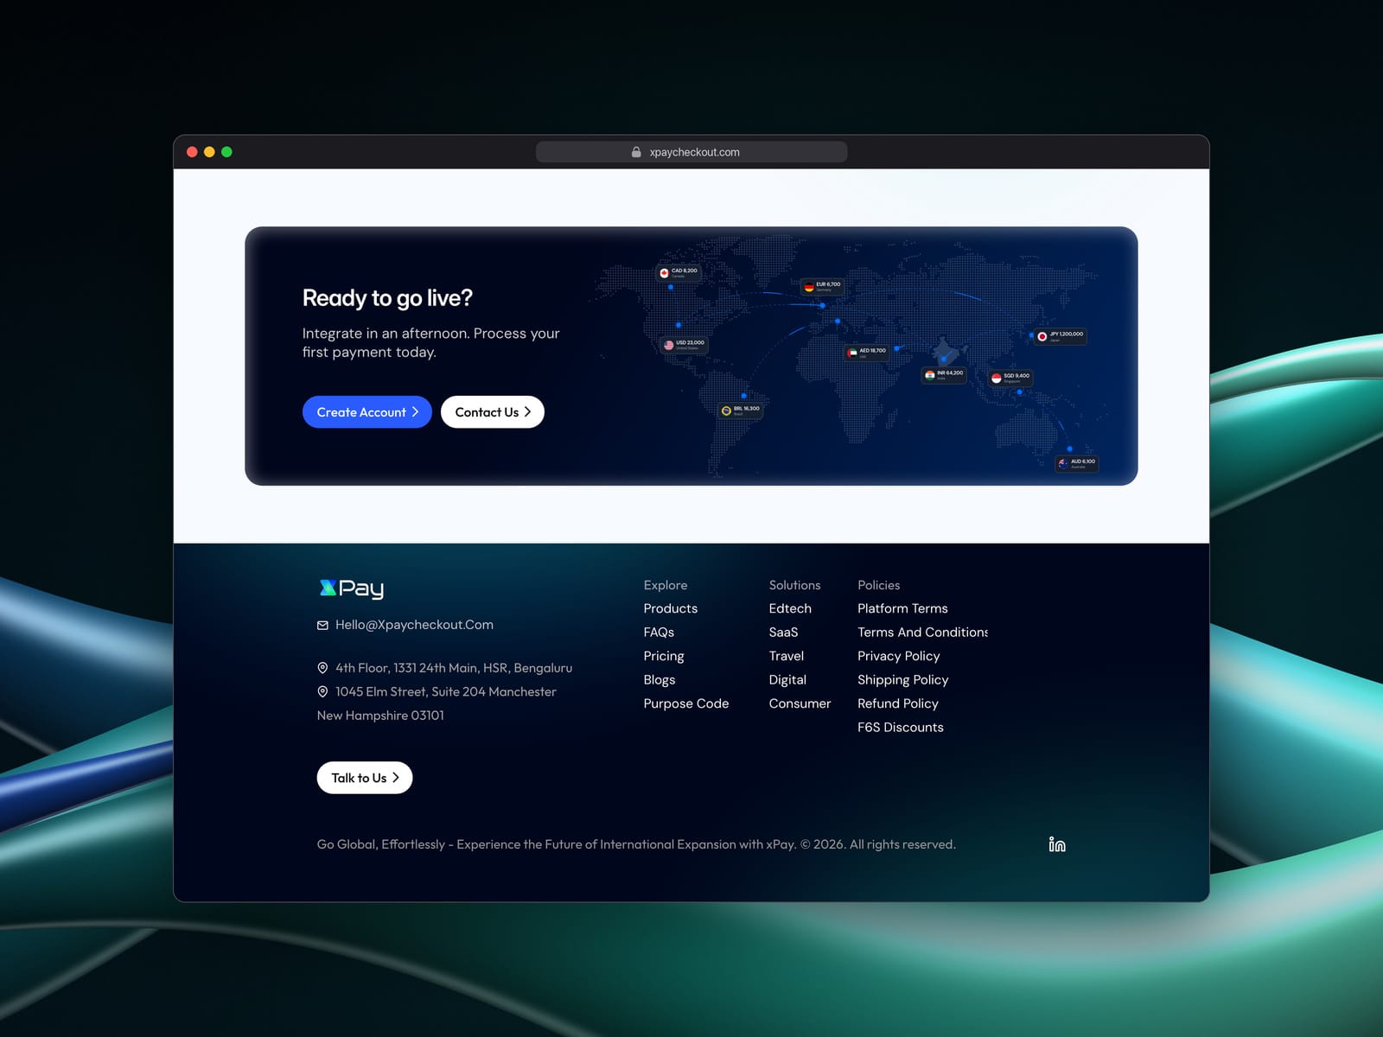Click the location pin beside Elm Street address
The height and width of the screenshot is (1037, 1383).
coord(322,691)
